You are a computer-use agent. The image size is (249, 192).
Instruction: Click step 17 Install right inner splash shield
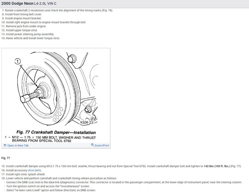pos(23,174)
